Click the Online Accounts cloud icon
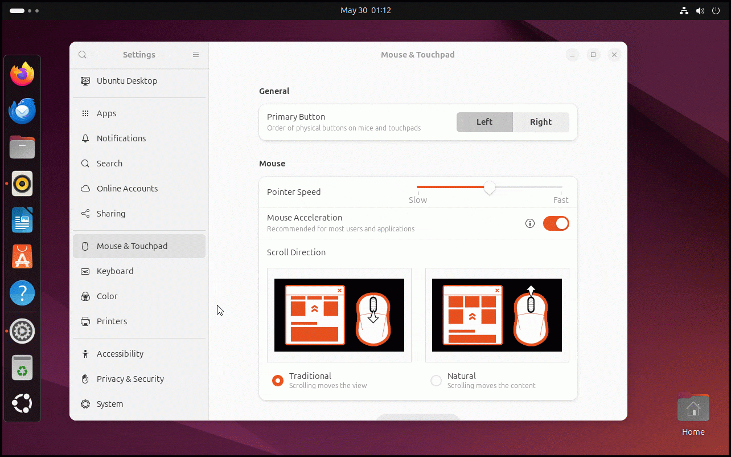The width and height of the screenshot is (731, 457). tap(85, 189)
